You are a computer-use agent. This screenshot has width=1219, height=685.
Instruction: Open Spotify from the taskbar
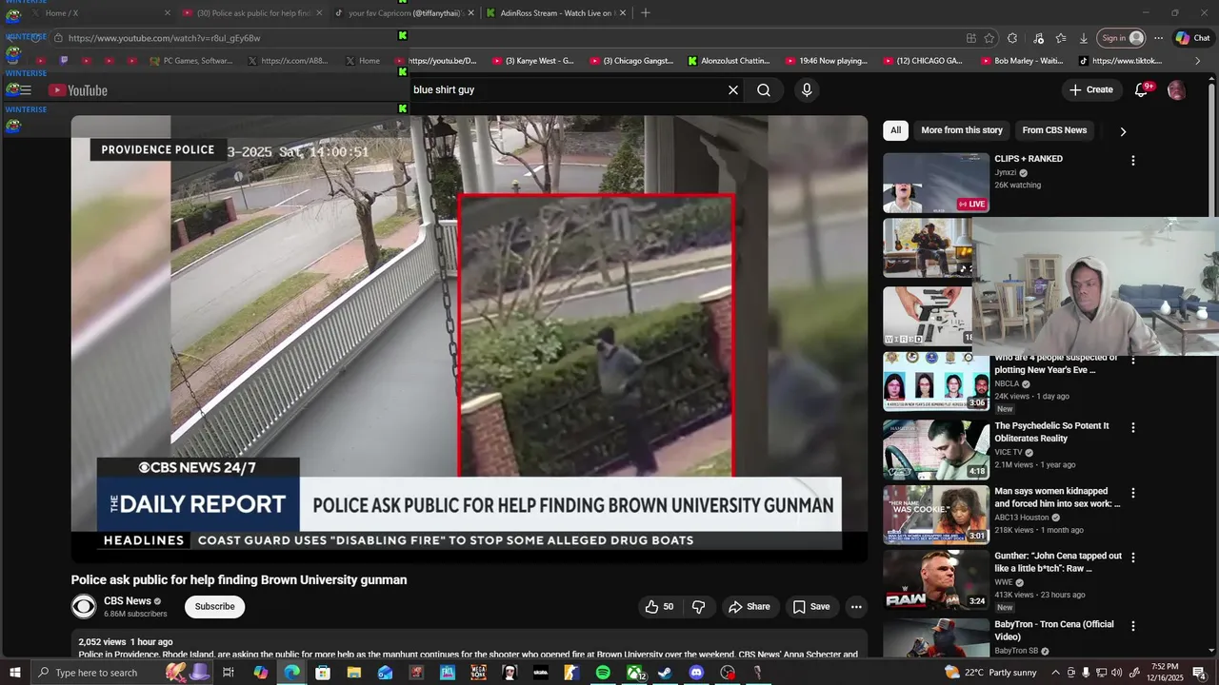coord(603,673)
